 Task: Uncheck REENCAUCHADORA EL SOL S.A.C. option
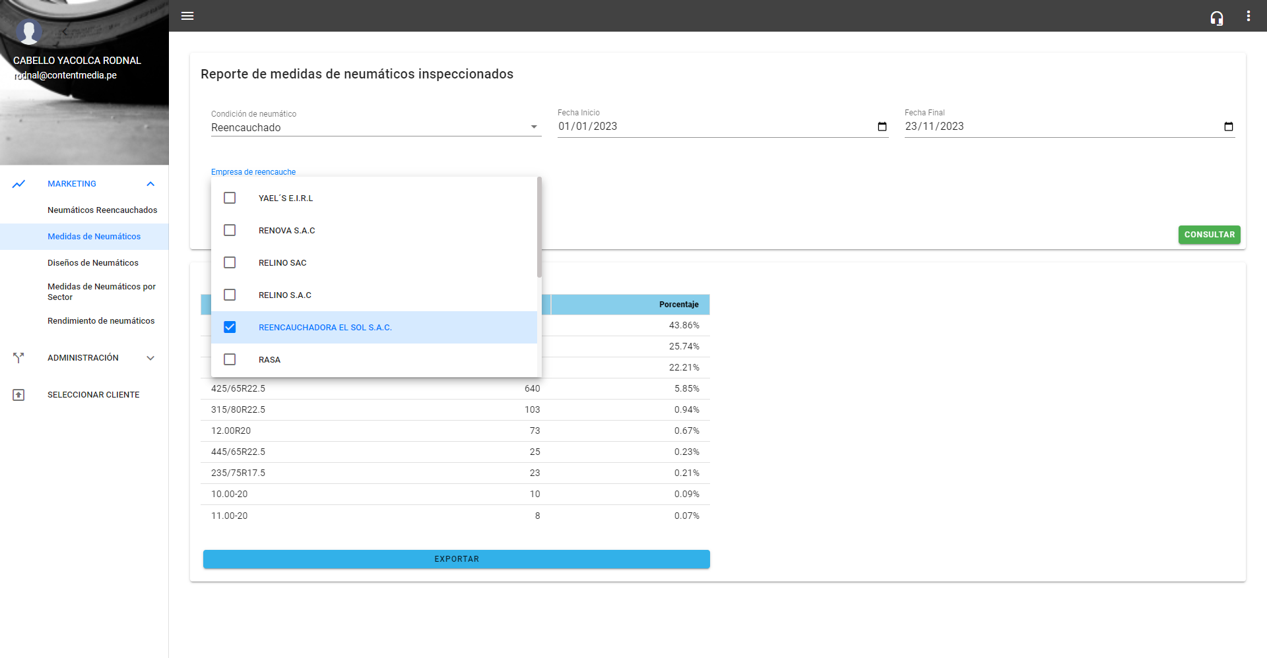230,327
